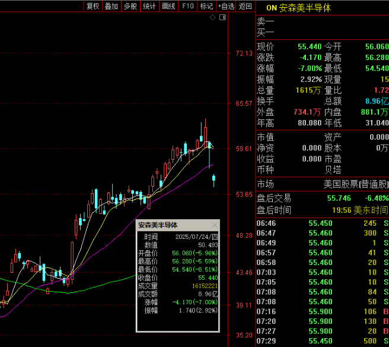Screen dimensions: 389x347
Task: Select the 外盘 734.1万 value
Action: coord(307,112)
